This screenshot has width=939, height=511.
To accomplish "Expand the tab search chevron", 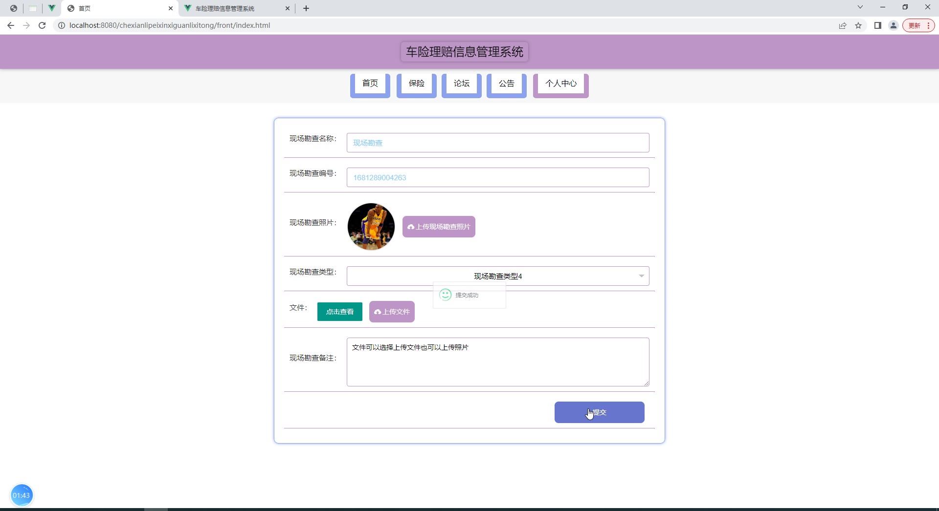I will point(860,7).
